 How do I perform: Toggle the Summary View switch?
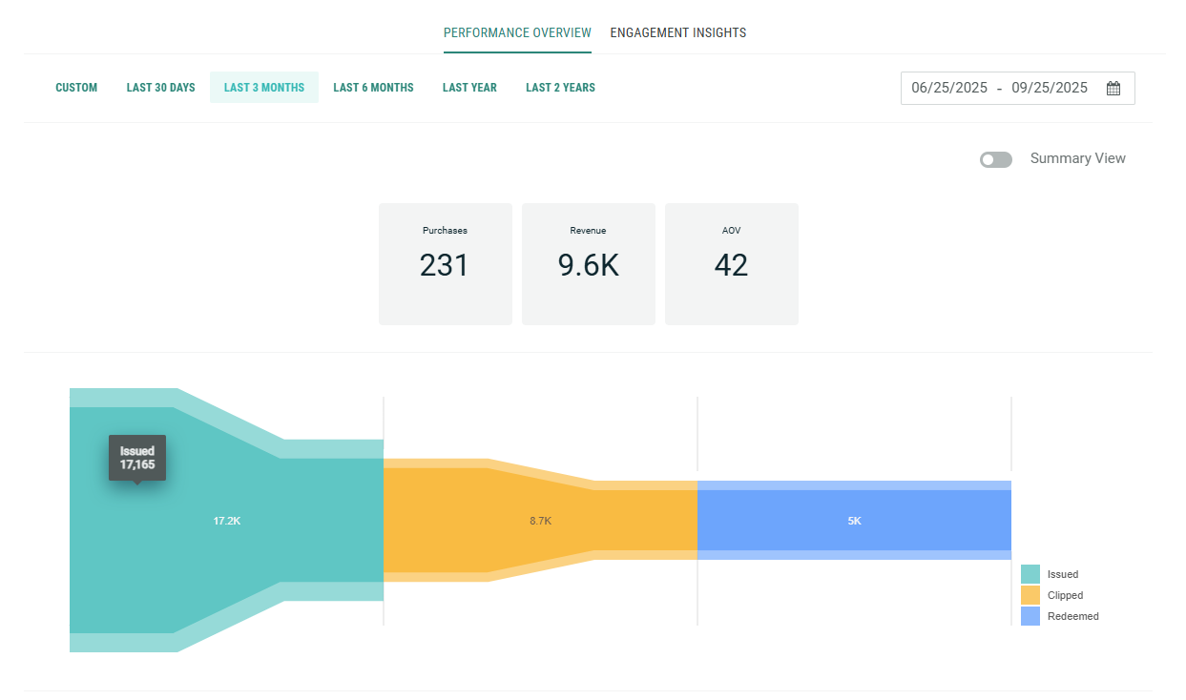pos(995,159)
